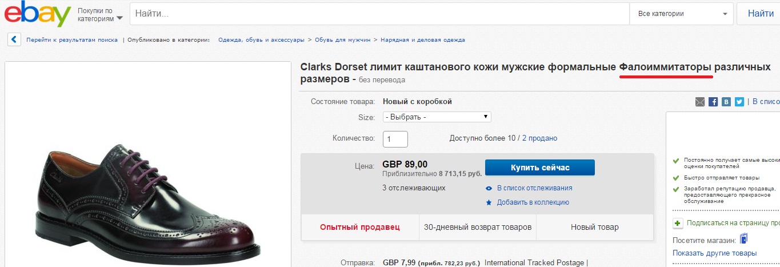Image resolution: width=780 pixels, height=267 pixels.
Task: Expand the 'Все категории' dropdown
Action: 682,14
